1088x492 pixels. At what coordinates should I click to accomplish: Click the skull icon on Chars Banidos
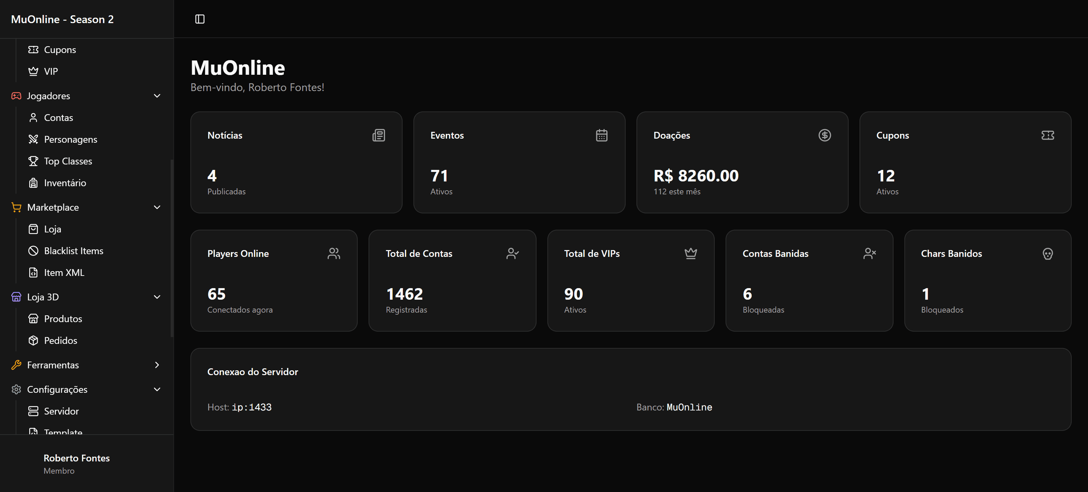tap(1048, 253)
